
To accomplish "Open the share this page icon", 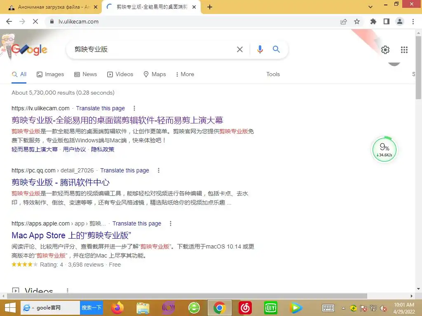I will tap(344, 21).
